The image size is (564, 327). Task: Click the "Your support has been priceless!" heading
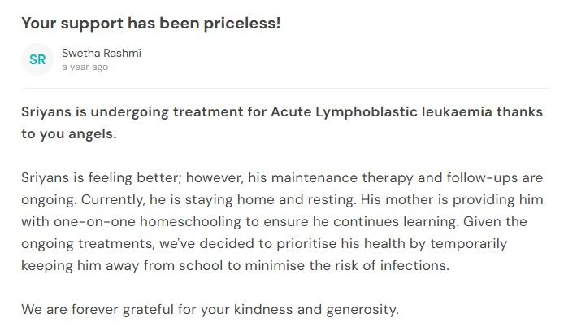[150, 23]
